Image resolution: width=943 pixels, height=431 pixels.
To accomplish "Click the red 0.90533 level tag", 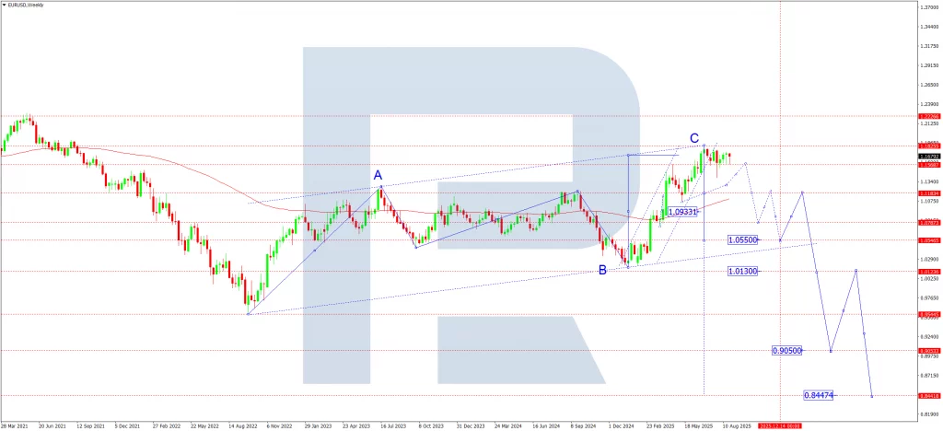I will [928, 351].
